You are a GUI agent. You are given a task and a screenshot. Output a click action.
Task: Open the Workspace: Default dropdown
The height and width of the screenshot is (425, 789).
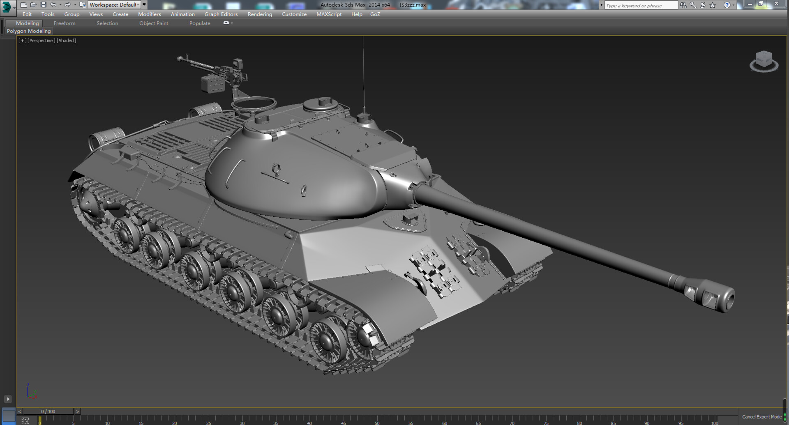point(115,5)
